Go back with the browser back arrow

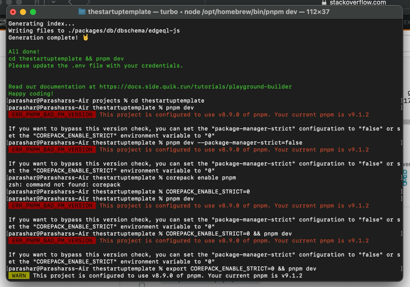pos(70,2)
